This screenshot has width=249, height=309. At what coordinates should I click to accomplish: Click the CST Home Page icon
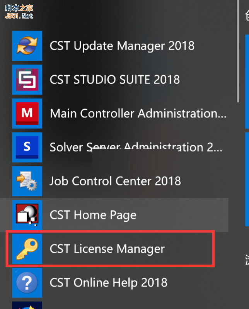(x=27, y=215)
